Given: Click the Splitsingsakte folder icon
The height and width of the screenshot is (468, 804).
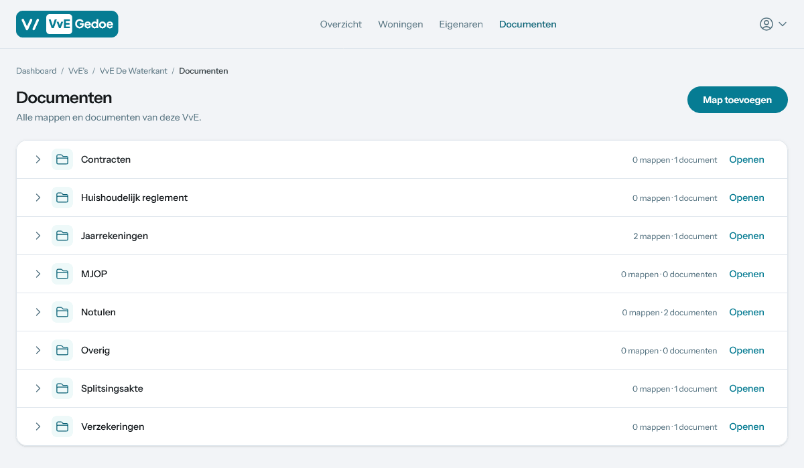Looking at the screenshot, I should (62, 388).
